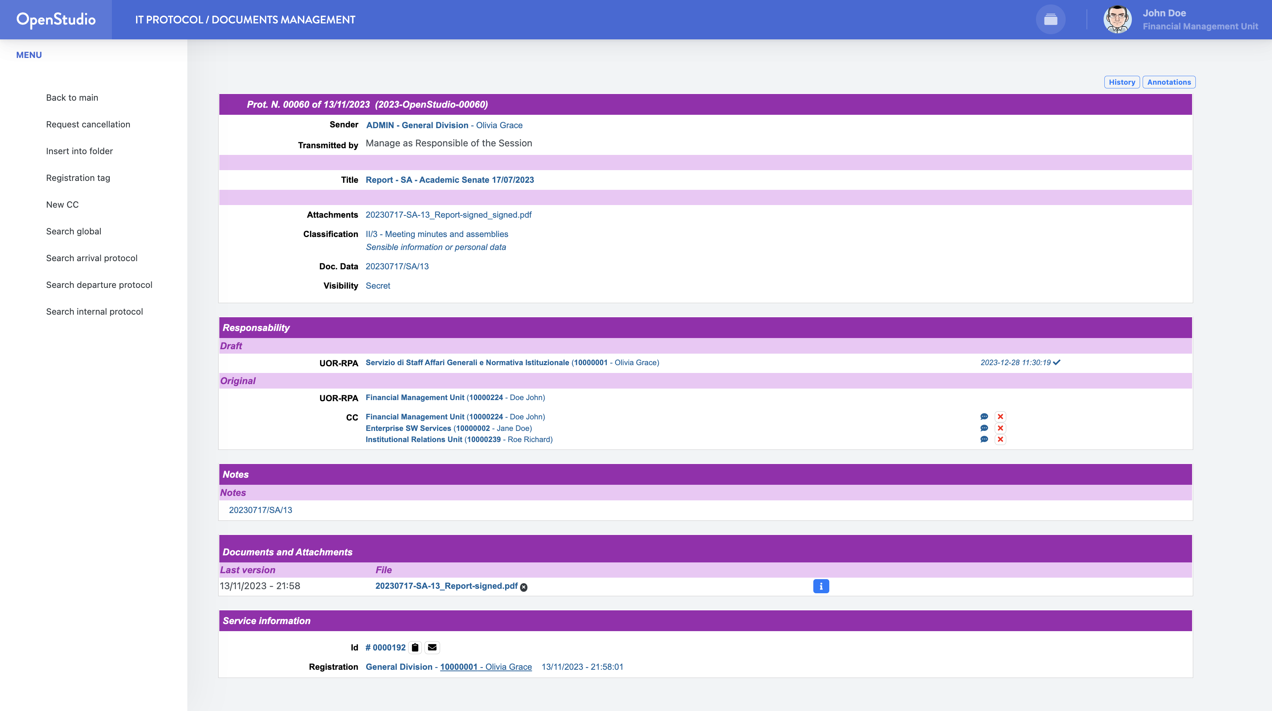1272x711 pixels.
Task: Click the blue info icon for the file
Action: pos(821,586)
